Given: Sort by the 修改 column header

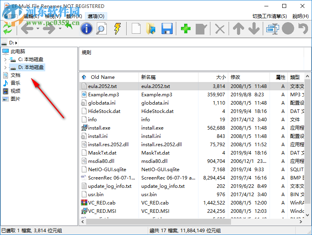Looking at the screenshot, I should [249, 77].
